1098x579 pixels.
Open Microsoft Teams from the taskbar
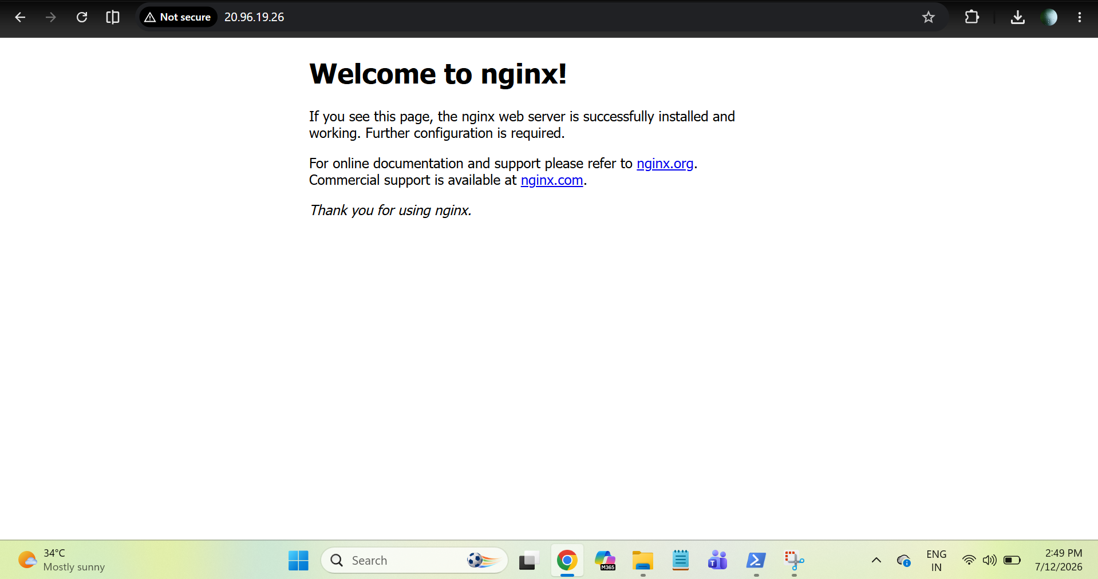click(718, 561)
